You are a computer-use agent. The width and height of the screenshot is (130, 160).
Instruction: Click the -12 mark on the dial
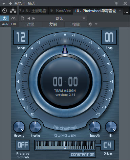tap(31, 114)
